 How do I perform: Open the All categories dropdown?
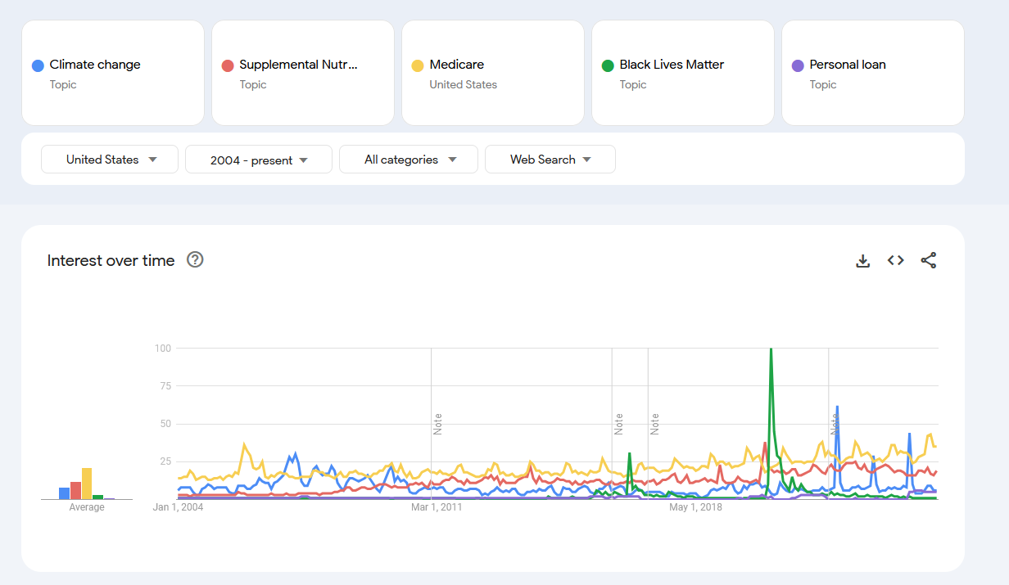pyautogui.click(x=409, y=160)
